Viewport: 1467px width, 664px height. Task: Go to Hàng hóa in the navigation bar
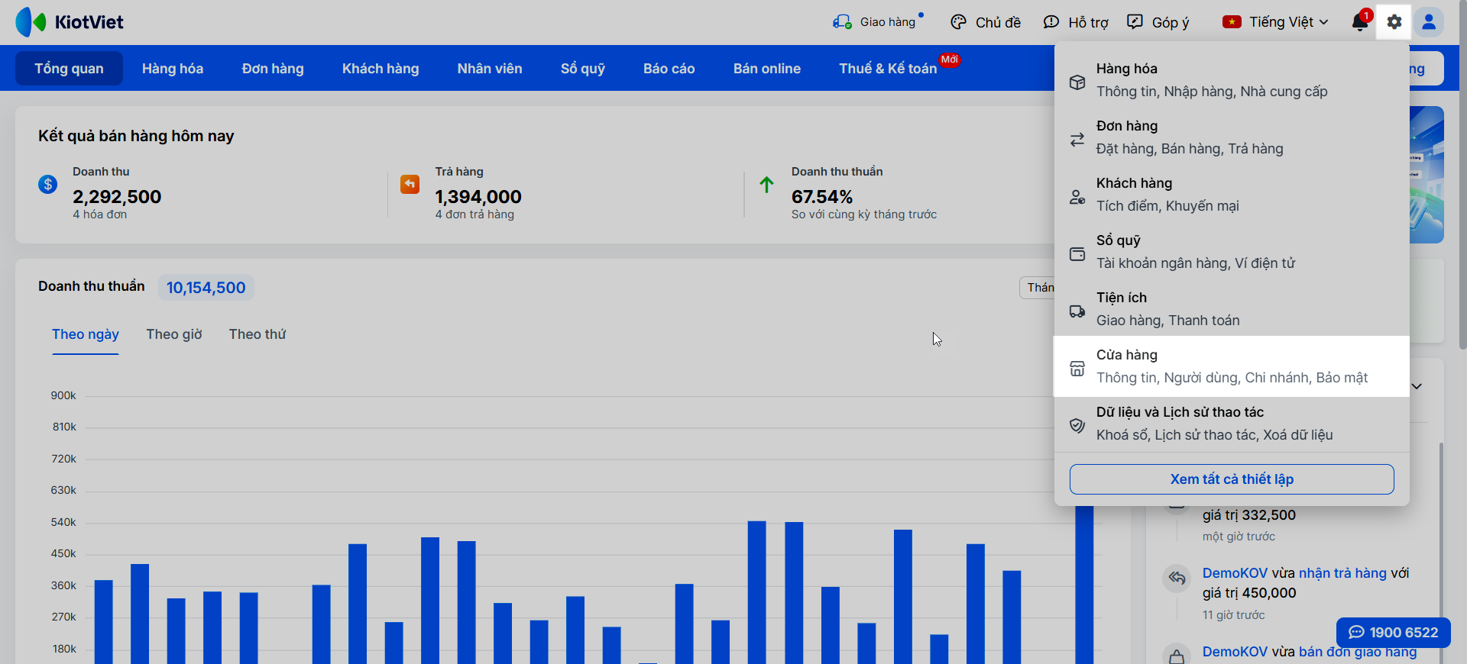click(173, 69)
